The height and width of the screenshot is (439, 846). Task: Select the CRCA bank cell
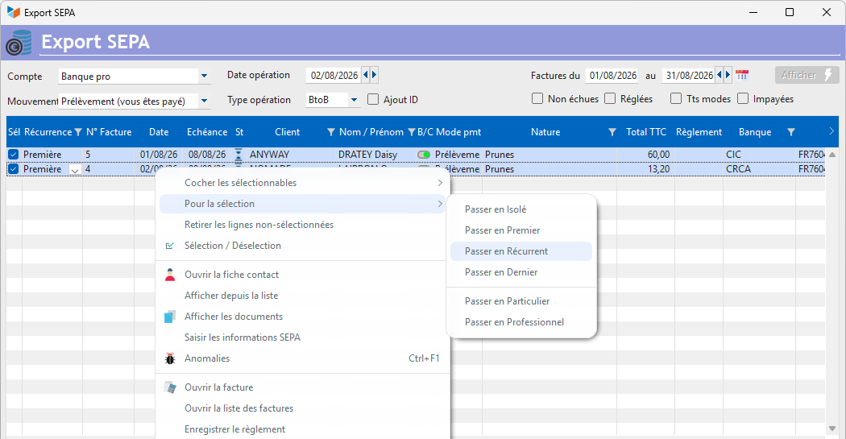759,169
